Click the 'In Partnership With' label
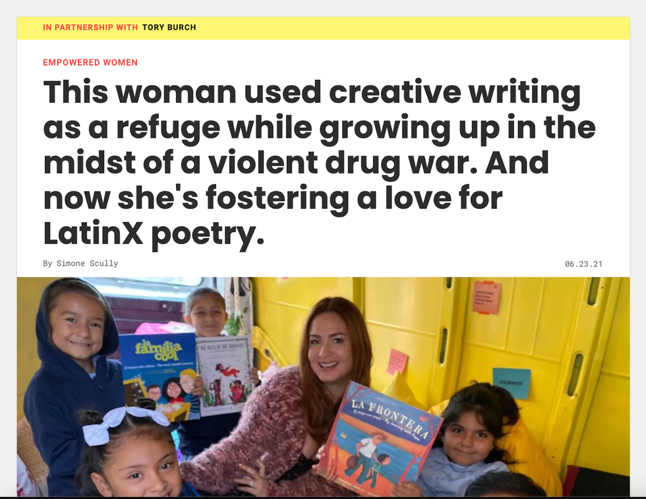Image resolution: width=646 pixels, height=499 pixels. [x=90, y=28]
